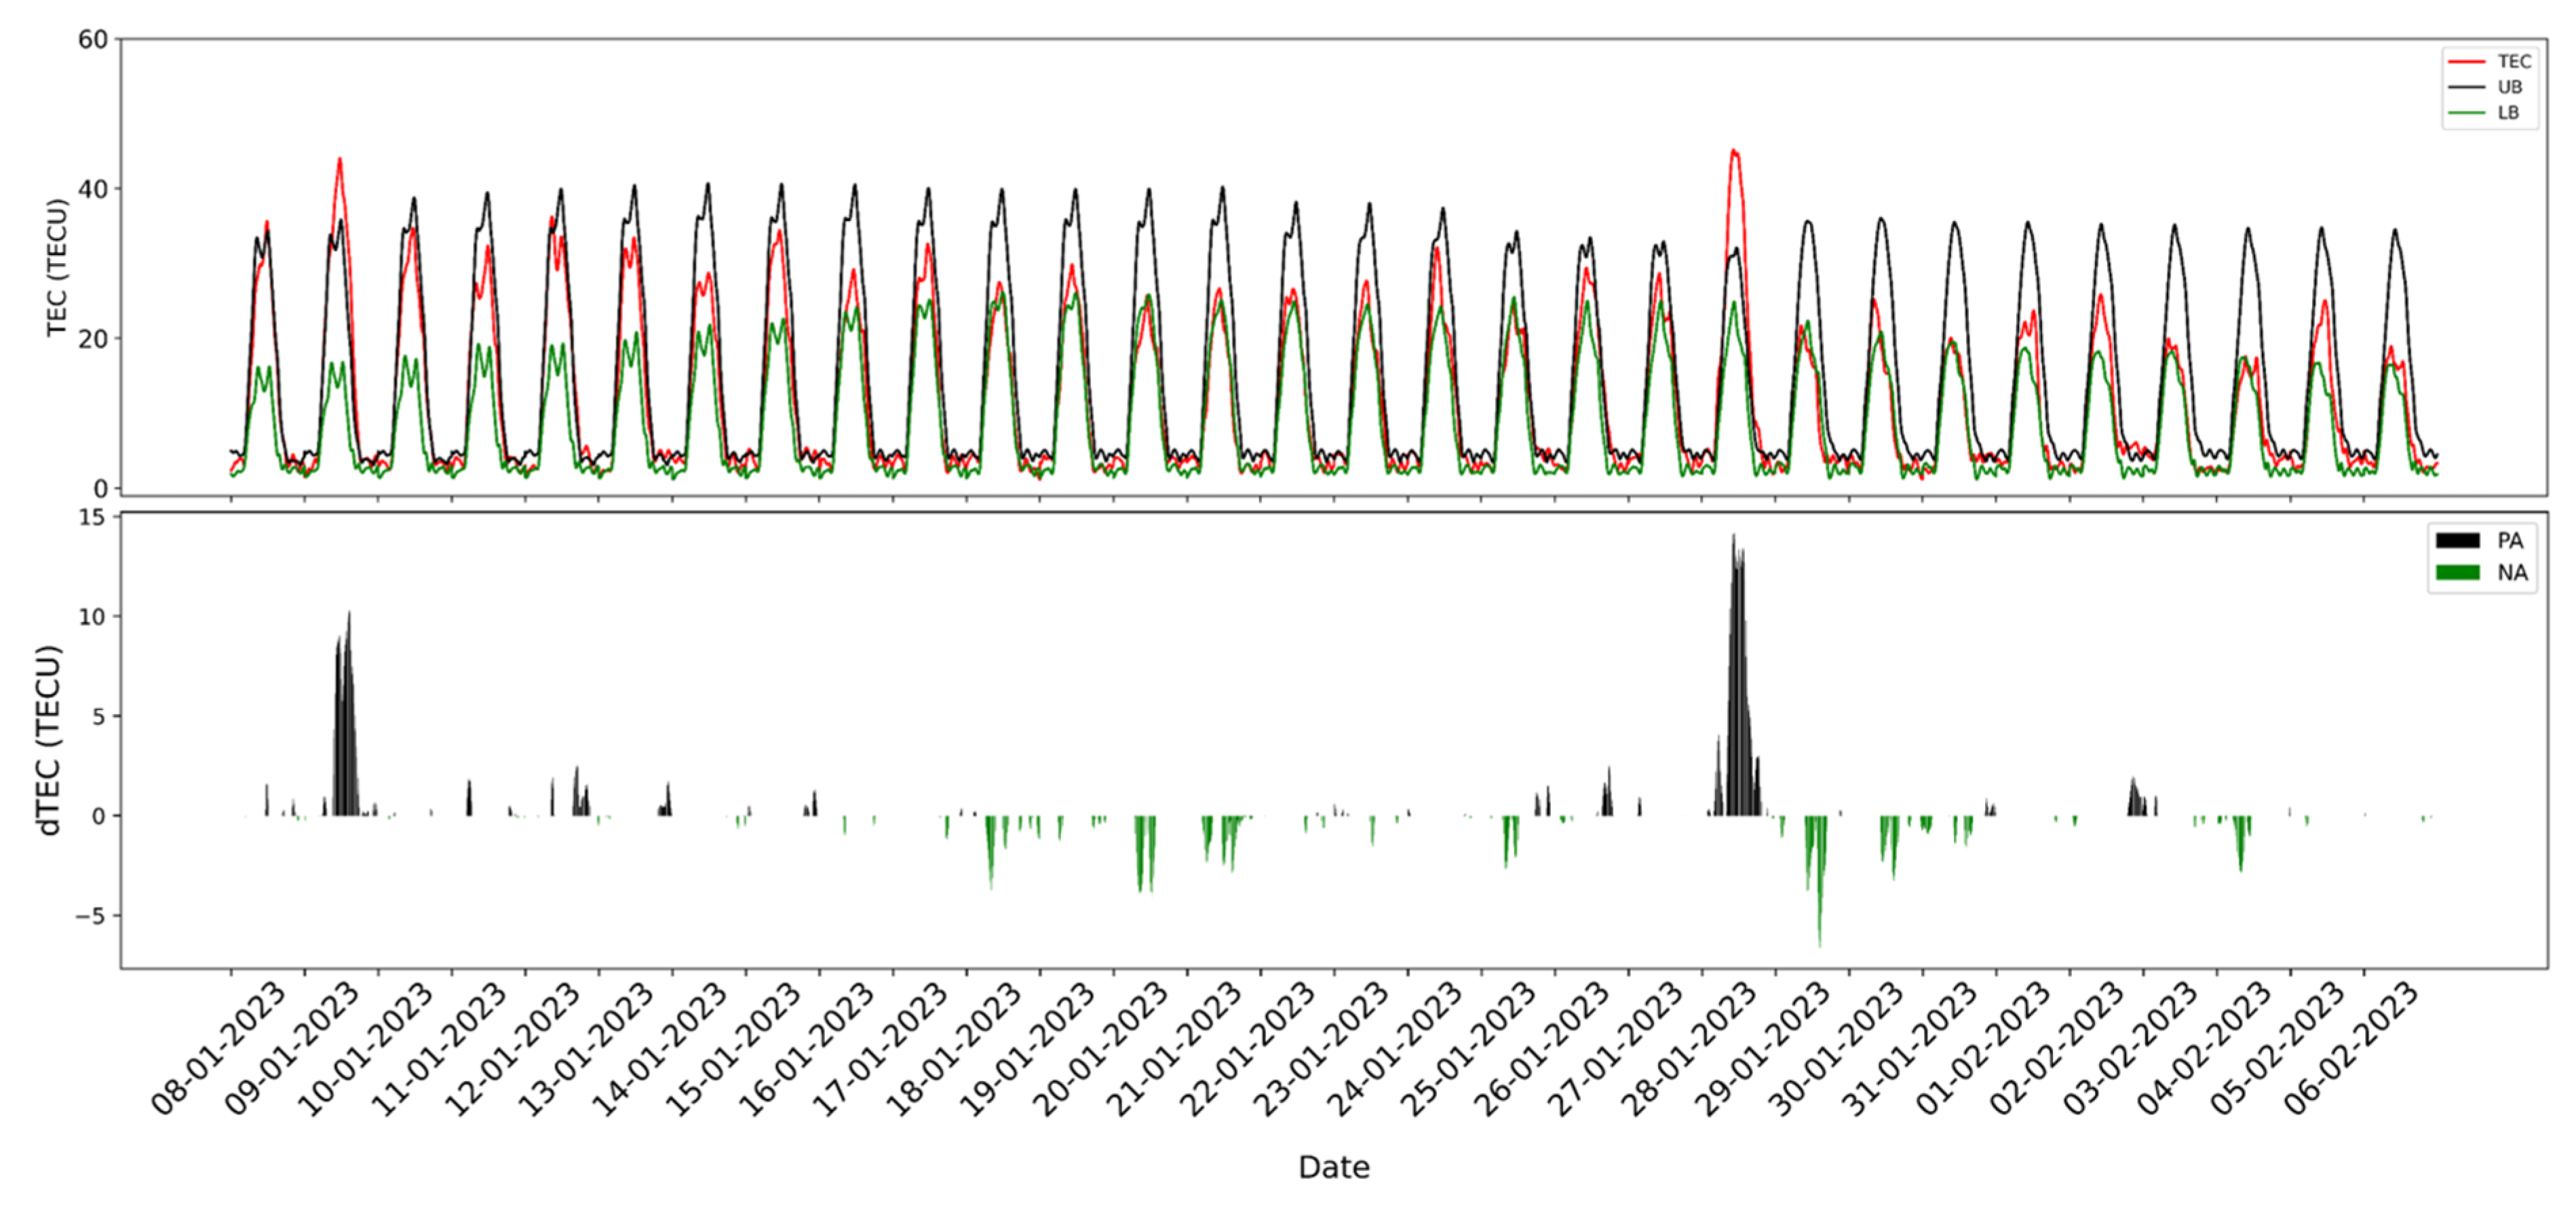Click the red TEC legend line
This screenshot has width=2576, height=1208.
2467,62
